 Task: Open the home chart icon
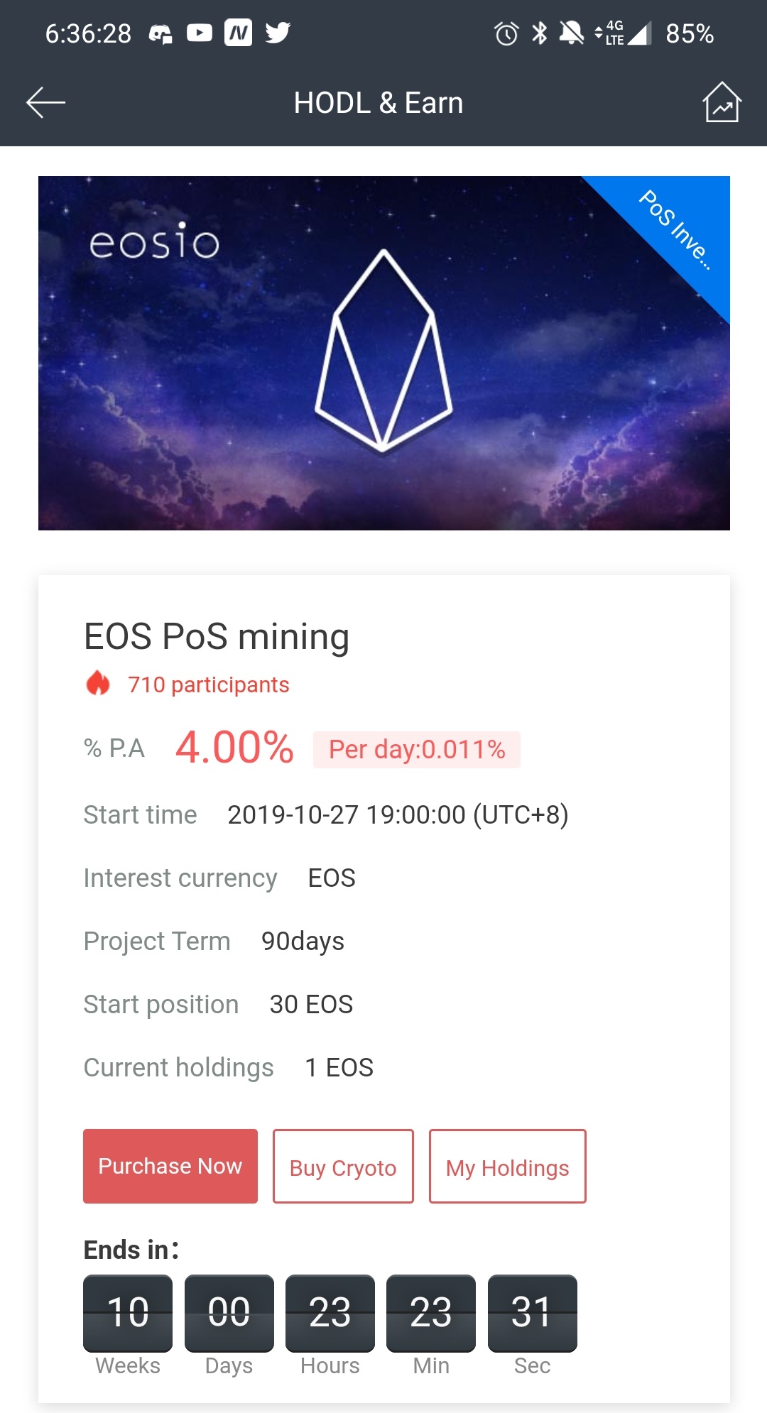(x=722, y=102)
